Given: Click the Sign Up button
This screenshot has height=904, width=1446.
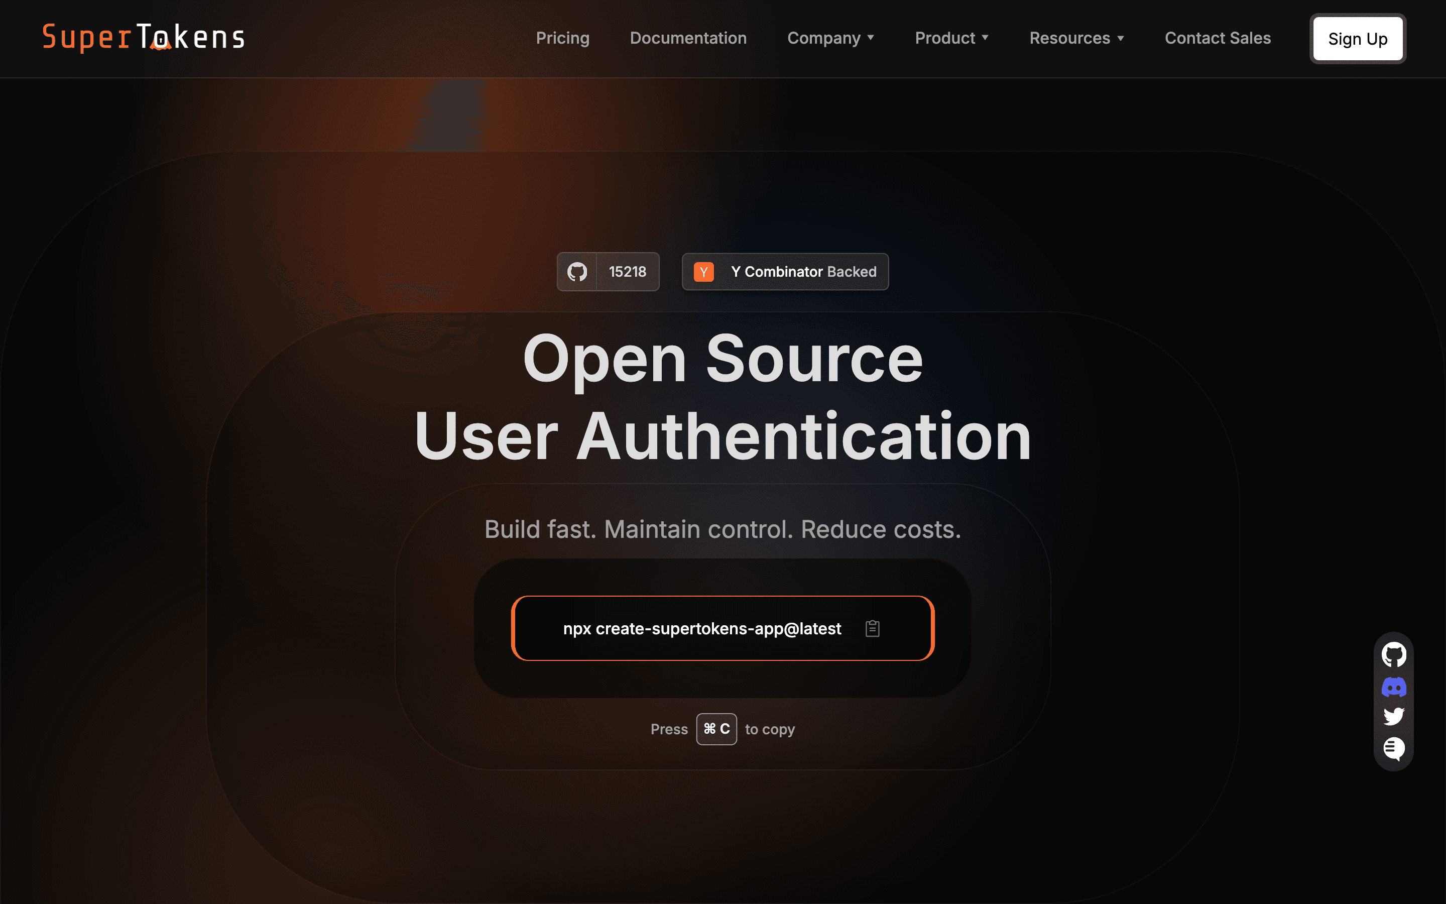Looking at the screenshot, I should pos(1358,39).
